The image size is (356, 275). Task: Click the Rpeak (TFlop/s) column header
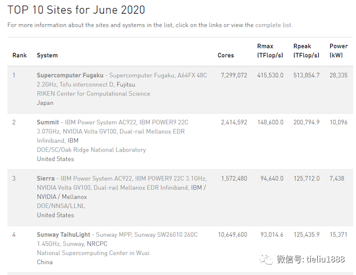(x=306, y=51)
